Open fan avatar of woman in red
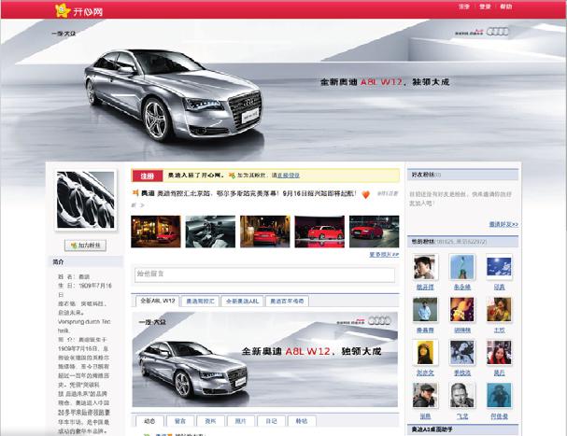 coord(499,353)
